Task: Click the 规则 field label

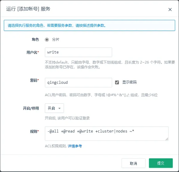Action: coord(34,131)
